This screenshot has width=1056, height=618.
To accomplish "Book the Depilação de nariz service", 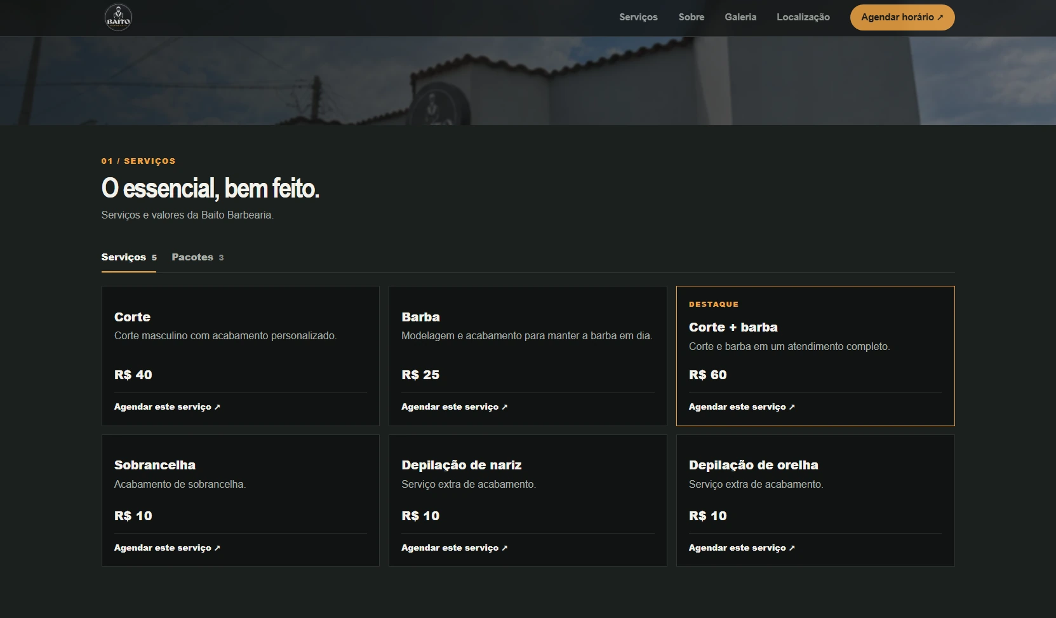I will click(454, 547).
